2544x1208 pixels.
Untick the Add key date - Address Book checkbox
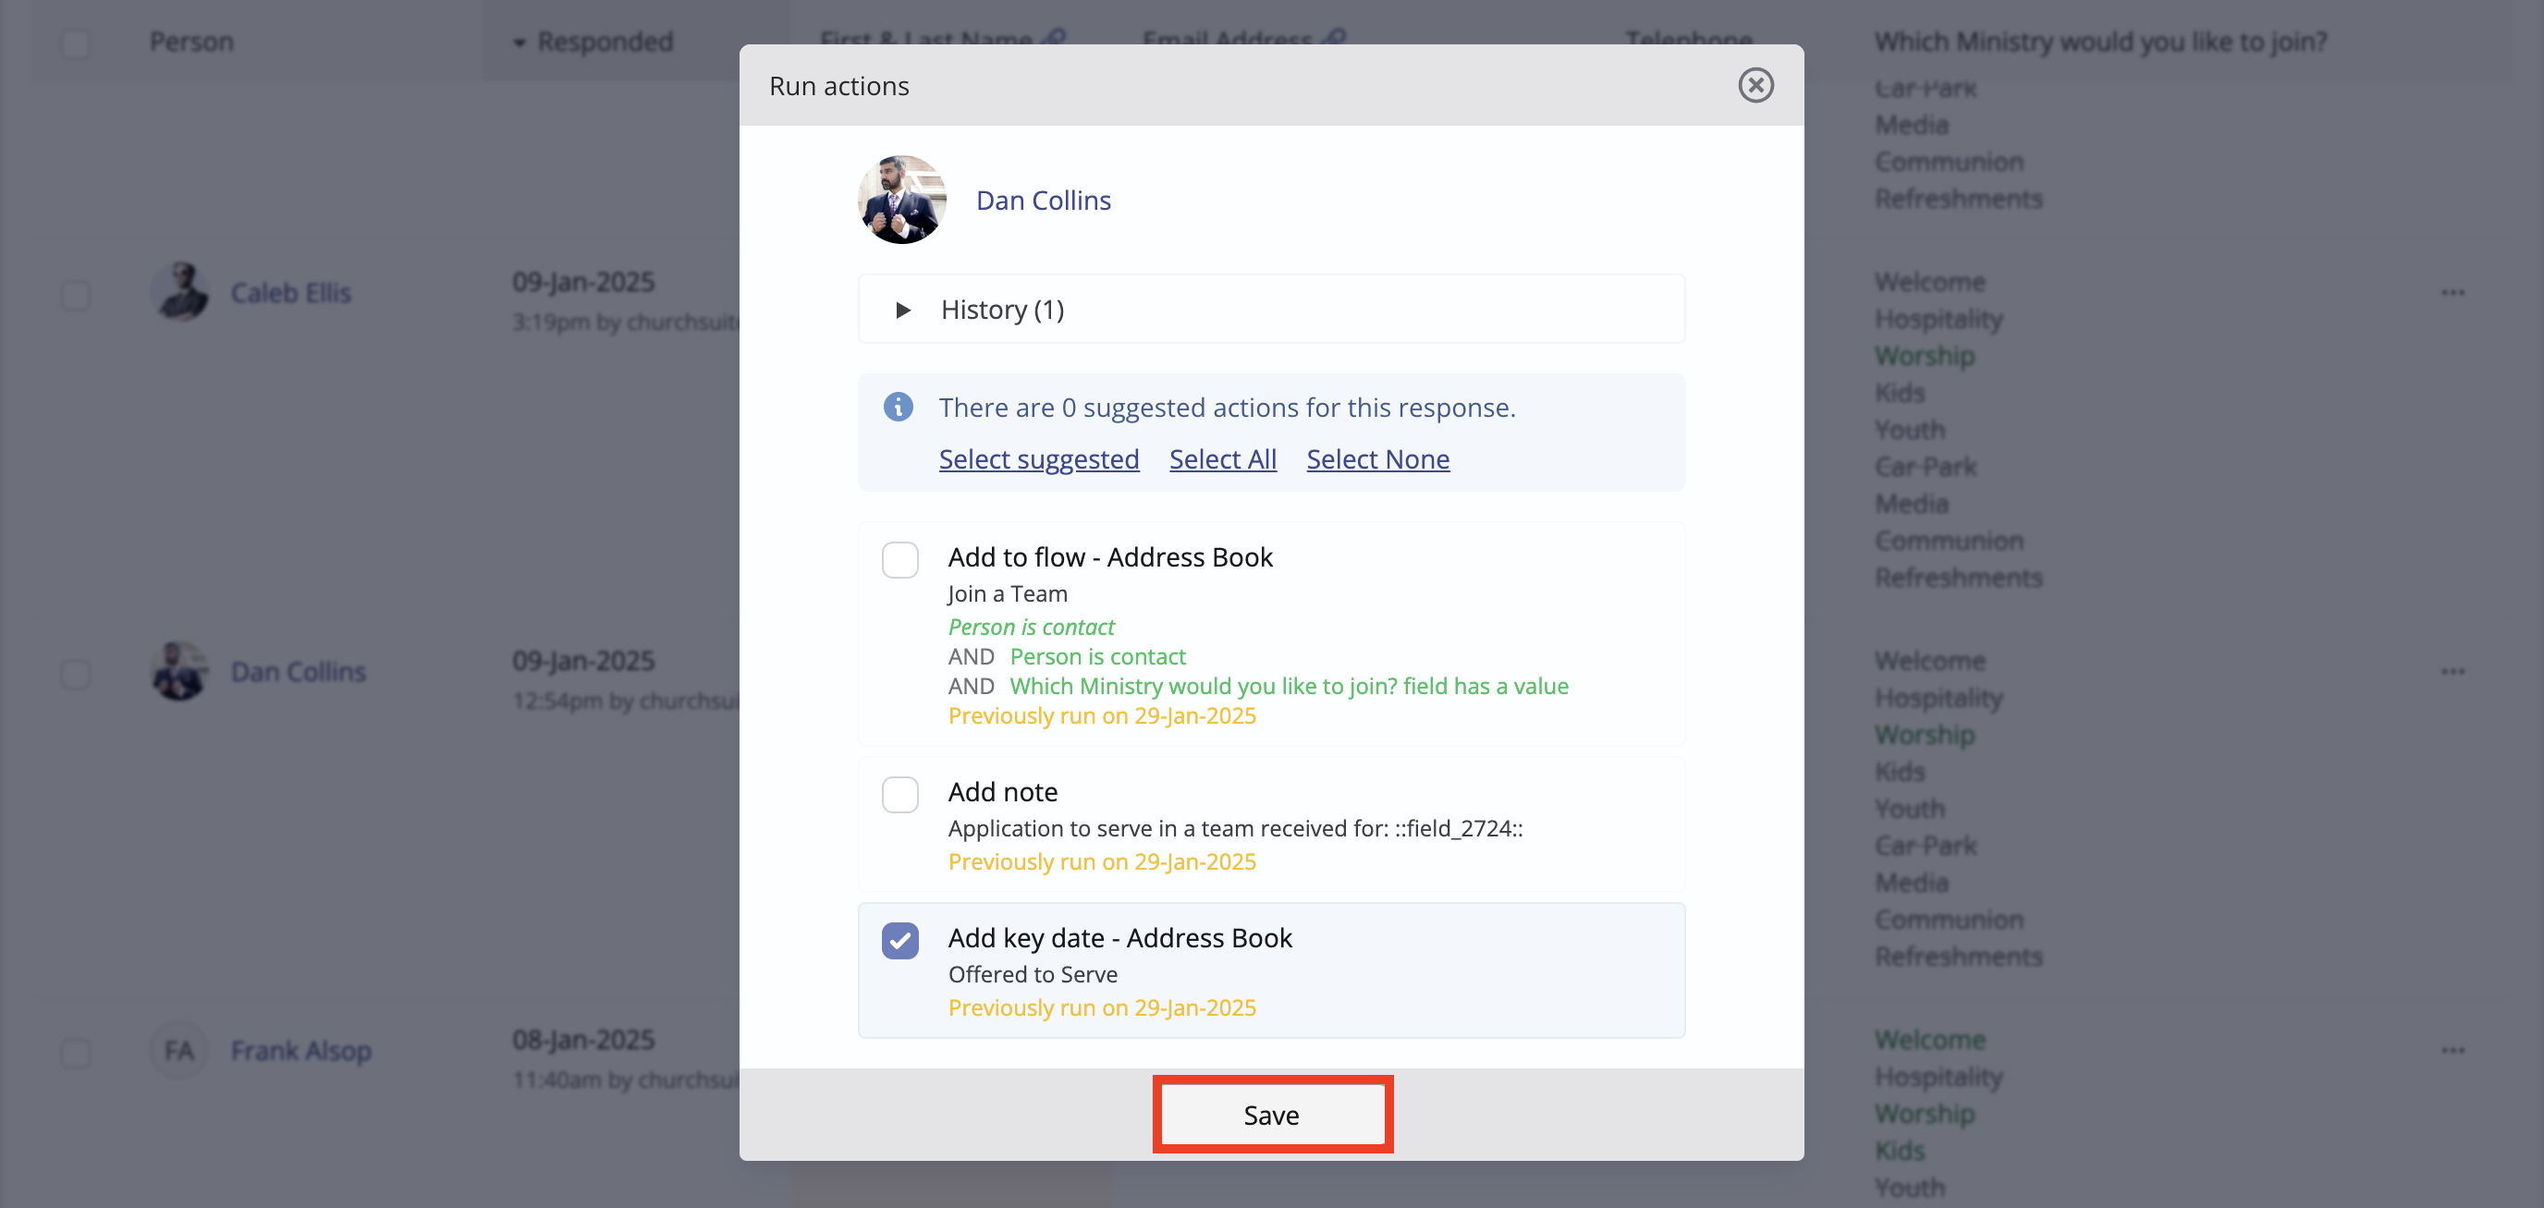(899, 940)
